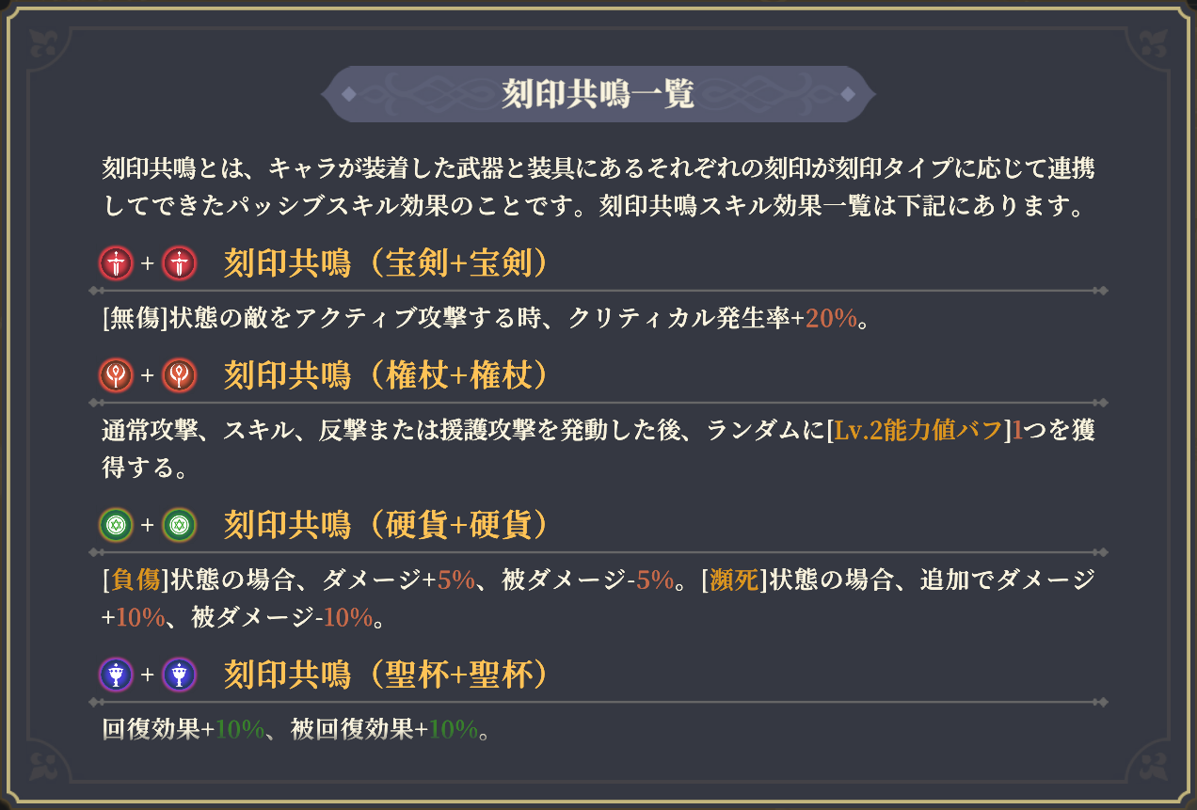Image resolution: width=1197 pixels, height=810 pixels.
Task: Choose the second purple chalice engraving icon
Action: click(179, 675)
